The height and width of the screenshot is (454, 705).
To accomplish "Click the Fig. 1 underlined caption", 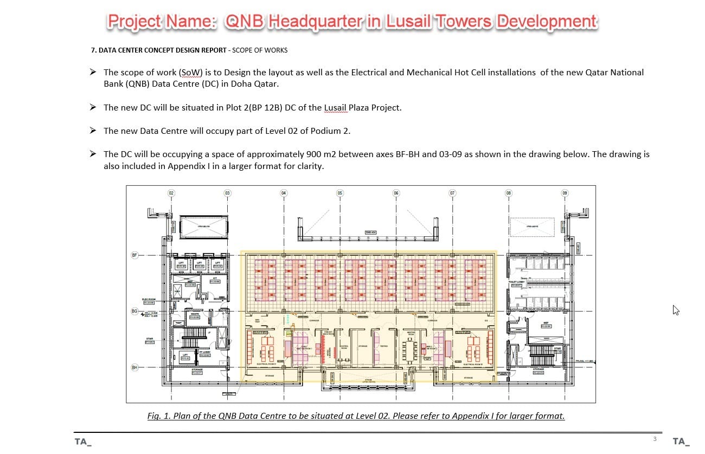I will [356, 416].
